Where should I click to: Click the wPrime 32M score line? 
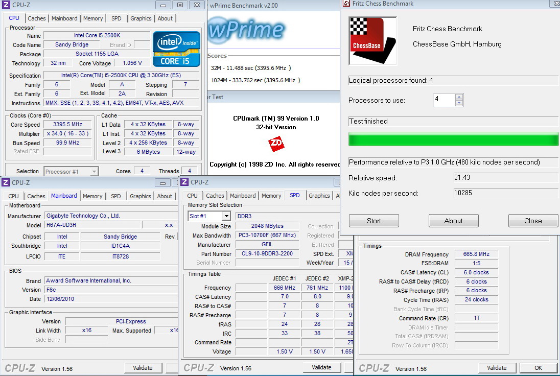point(251,68)
